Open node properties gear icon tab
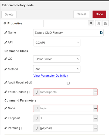 click(x=91, y=23)
